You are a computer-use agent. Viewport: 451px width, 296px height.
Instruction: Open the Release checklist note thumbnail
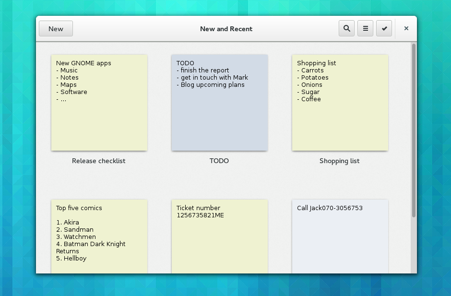(x=99, y=103)
